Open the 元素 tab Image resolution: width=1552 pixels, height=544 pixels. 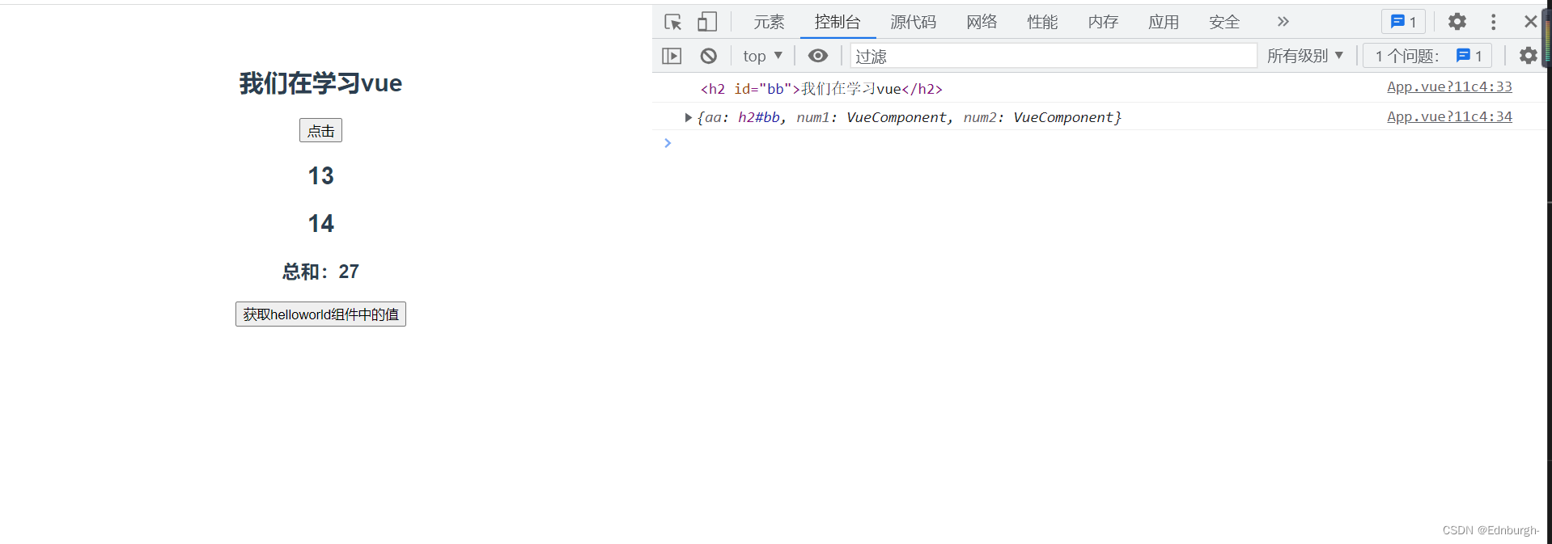coord(769,22)
